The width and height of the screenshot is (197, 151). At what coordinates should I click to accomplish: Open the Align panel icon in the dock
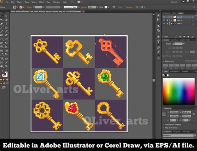click(158, 26)
